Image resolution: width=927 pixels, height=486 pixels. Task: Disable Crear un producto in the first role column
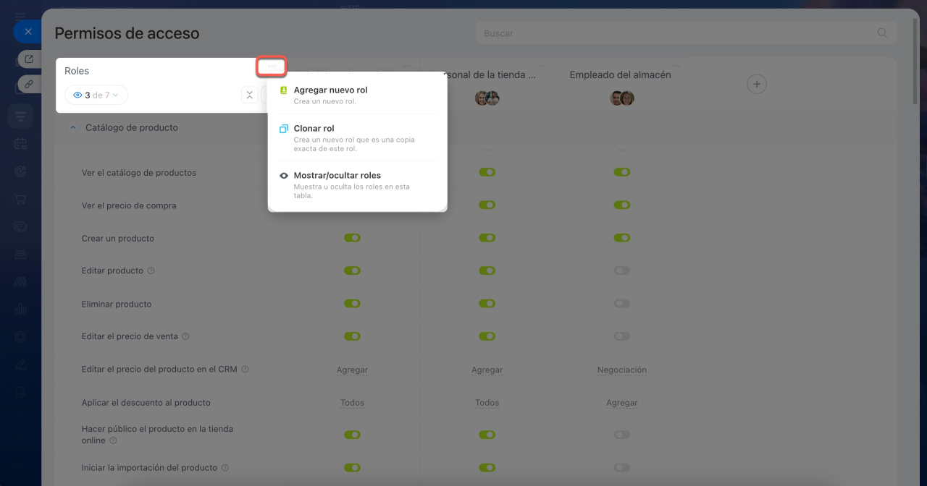point(352,238)
